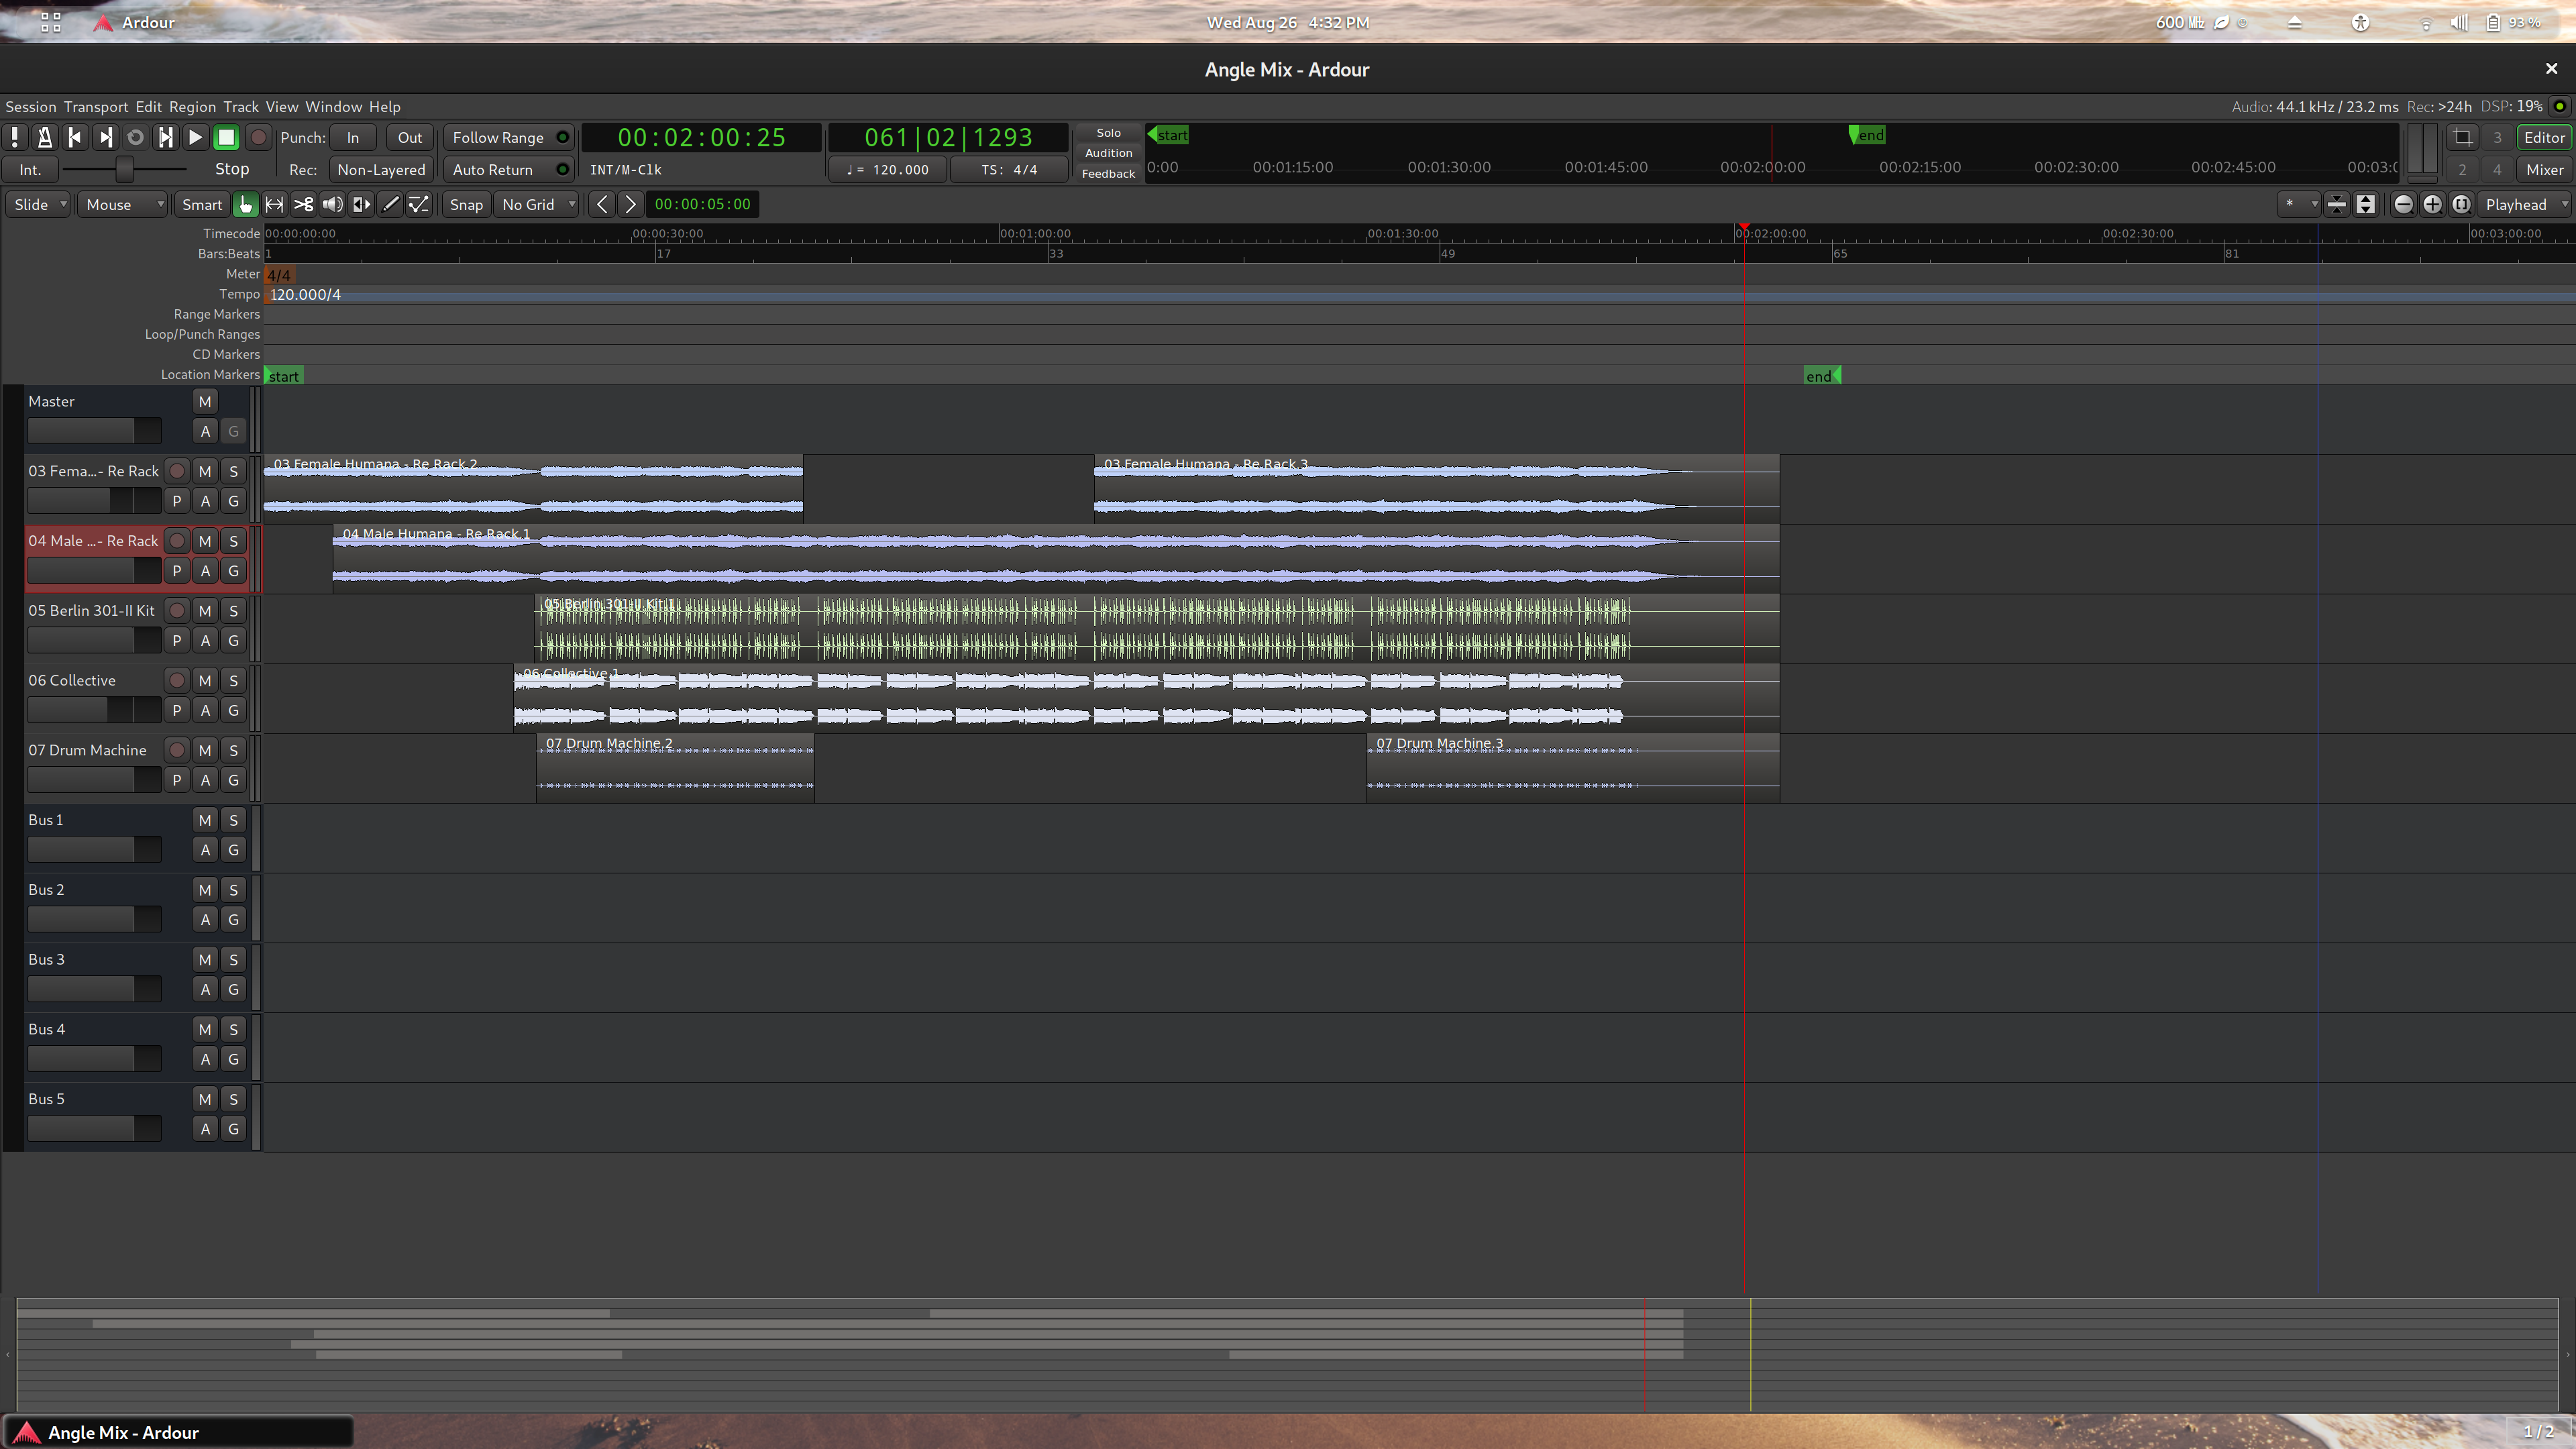Open the Non-Layered recording mode dropdown
This screenshot has height=1449, width=2576.
378,168
